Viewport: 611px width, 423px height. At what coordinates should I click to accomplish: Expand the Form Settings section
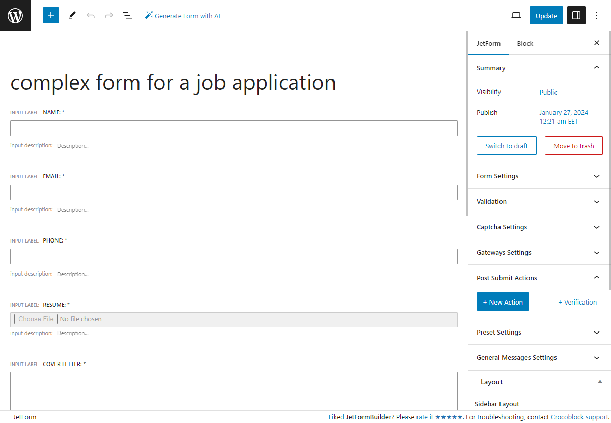538,176
